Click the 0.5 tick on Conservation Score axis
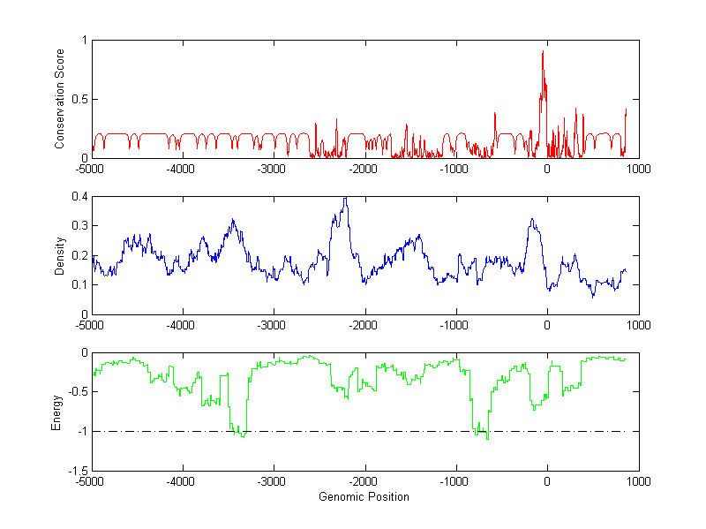Screen dimensions: 706x529 79,99
